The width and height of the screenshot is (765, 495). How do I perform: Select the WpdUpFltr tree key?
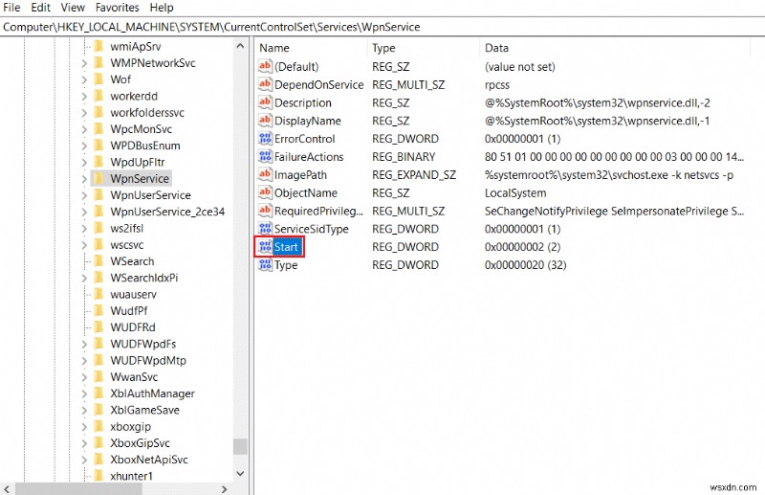click(x=137, y=162)
